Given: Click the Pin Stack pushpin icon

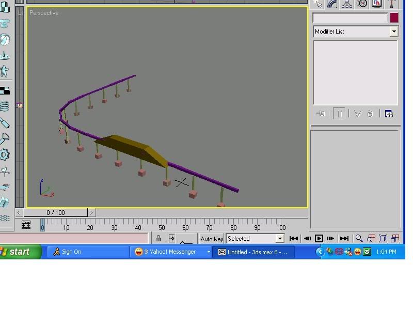Looking at the screenshot, I should point(321,114).
